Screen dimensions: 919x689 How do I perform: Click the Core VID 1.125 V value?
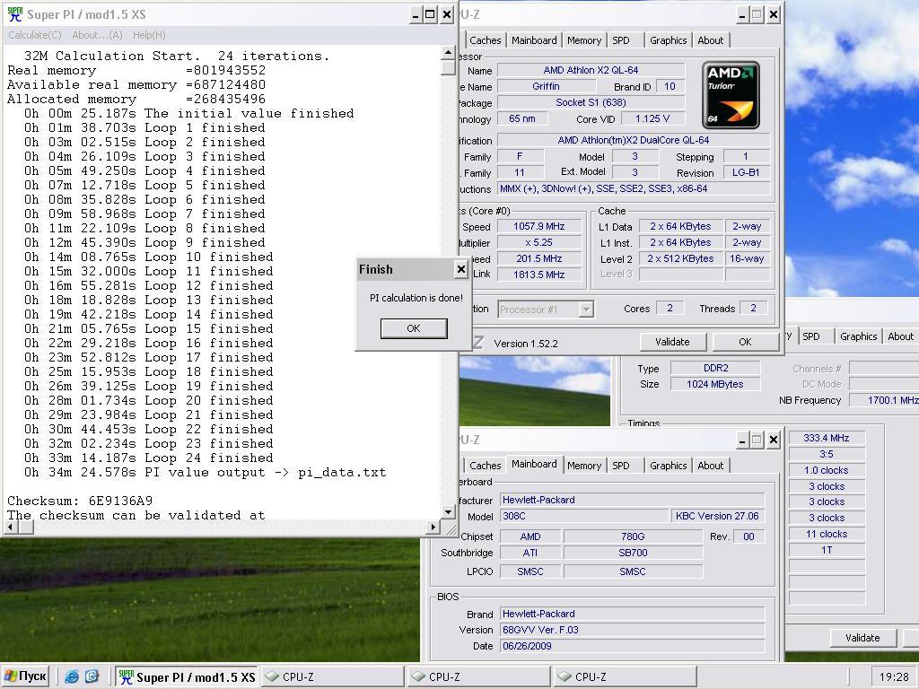click(652, 119)
